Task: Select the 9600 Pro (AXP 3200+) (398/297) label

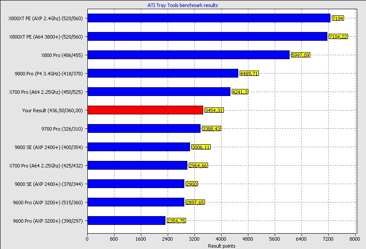Action: pyautogui.click(x=48, y=221)
